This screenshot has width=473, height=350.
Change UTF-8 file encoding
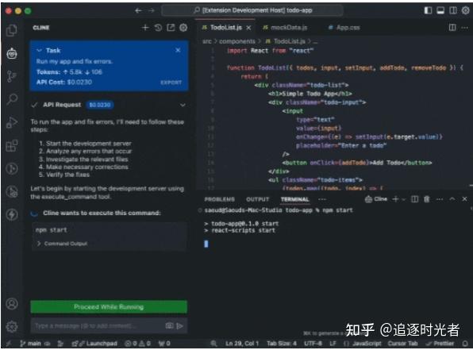(313, 344)
